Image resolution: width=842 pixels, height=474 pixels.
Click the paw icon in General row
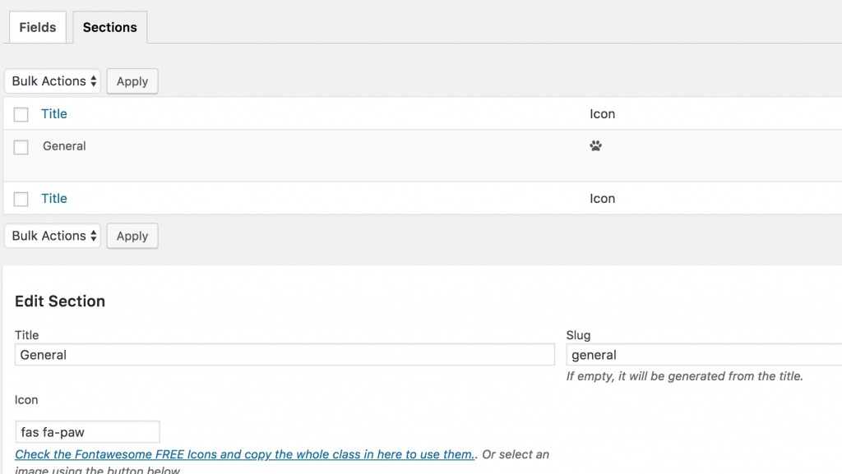595,146
